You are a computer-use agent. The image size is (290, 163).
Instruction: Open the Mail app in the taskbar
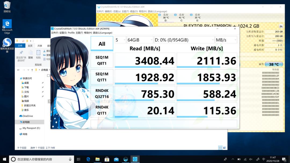click(116, 159)
